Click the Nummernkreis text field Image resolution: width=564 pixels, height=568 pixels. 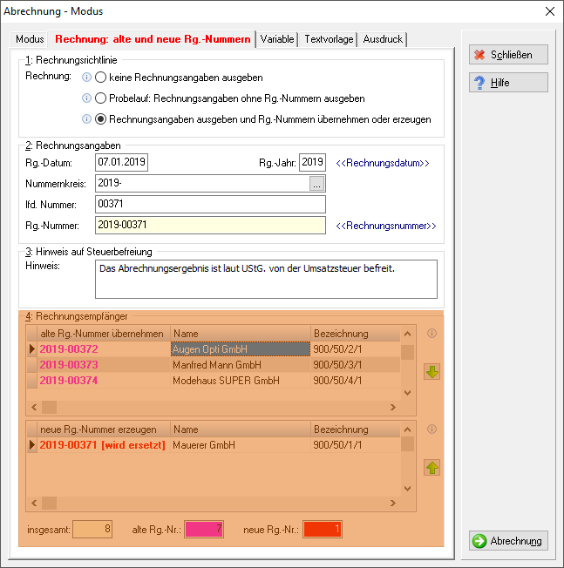(202, 183)
